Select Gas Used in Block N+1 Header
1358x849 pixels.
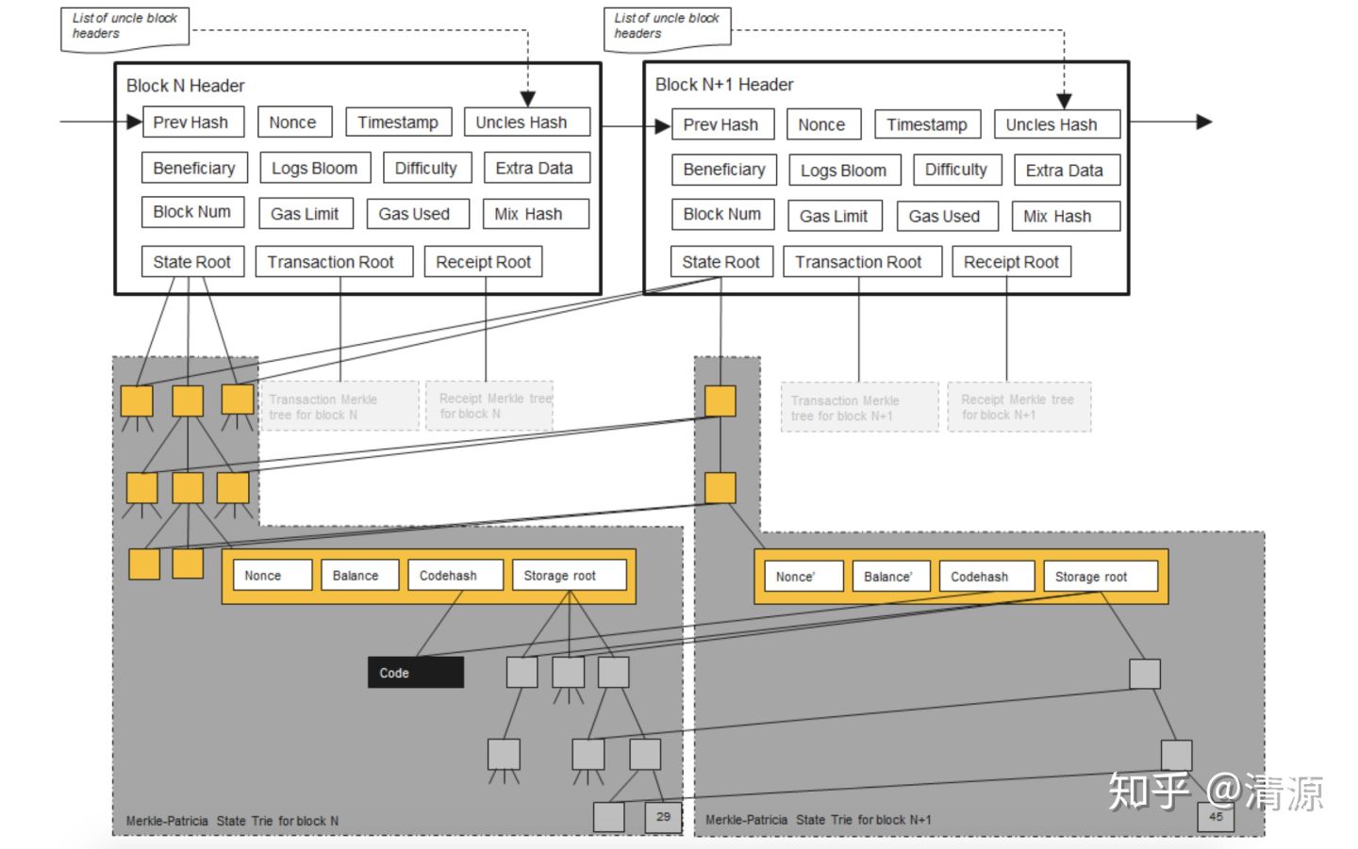(945, 217)
